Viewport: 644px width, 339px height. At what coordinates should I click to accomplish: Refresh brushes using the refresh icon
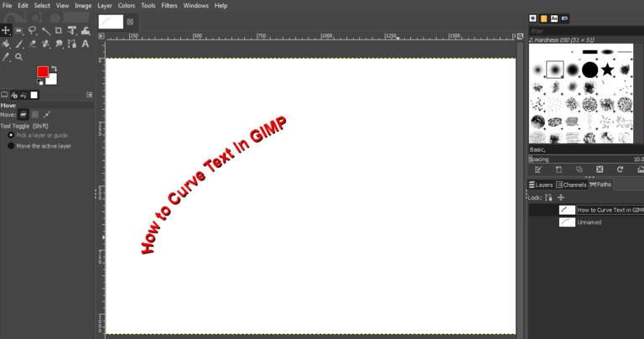620,169
